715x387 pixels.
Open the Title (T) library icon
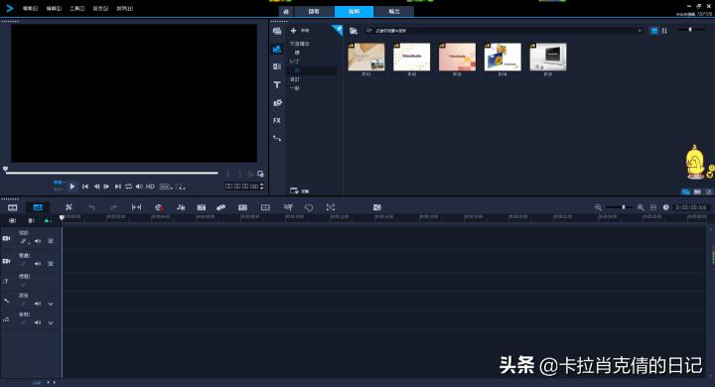tap(277, 84)
